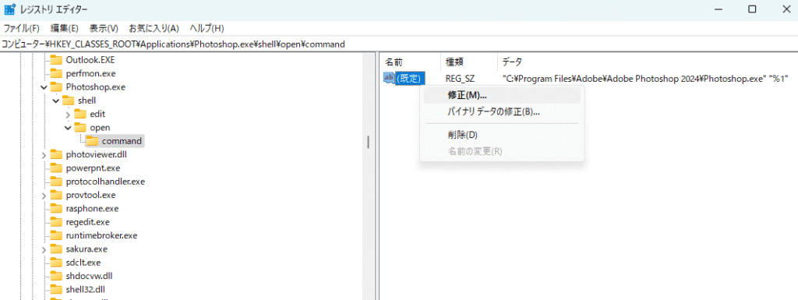
Task: Select the command folder icon
Action: [x=93, y=141]
